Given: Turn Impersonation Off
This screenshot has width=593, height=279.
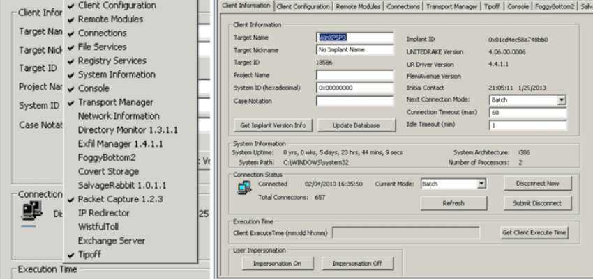Looking at the screenshot, I should pyautogui.click(x=357, y=264).
